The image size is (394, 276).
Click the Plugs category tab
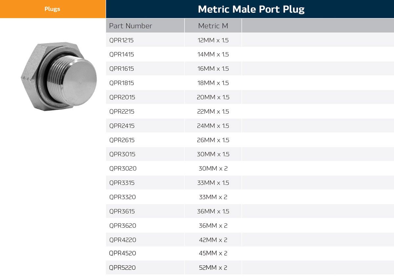(53, 9)
